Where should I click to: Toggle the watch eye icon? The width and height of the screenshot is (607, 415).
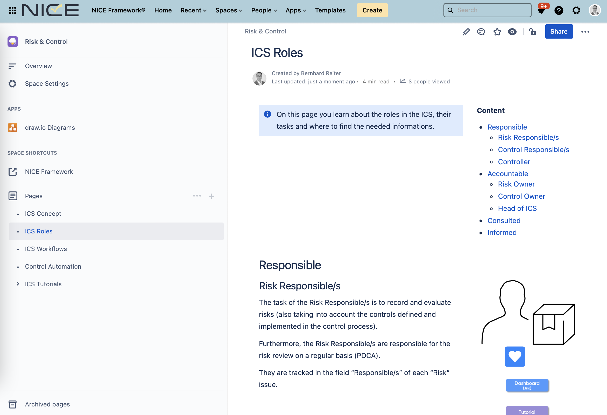pyautogui.click(x=512, y=32)
